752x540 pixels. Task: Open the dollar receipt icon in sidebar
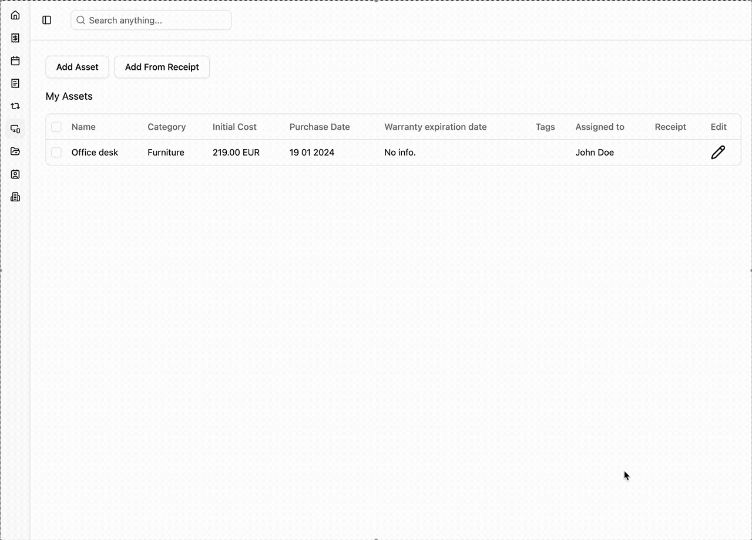15,38
